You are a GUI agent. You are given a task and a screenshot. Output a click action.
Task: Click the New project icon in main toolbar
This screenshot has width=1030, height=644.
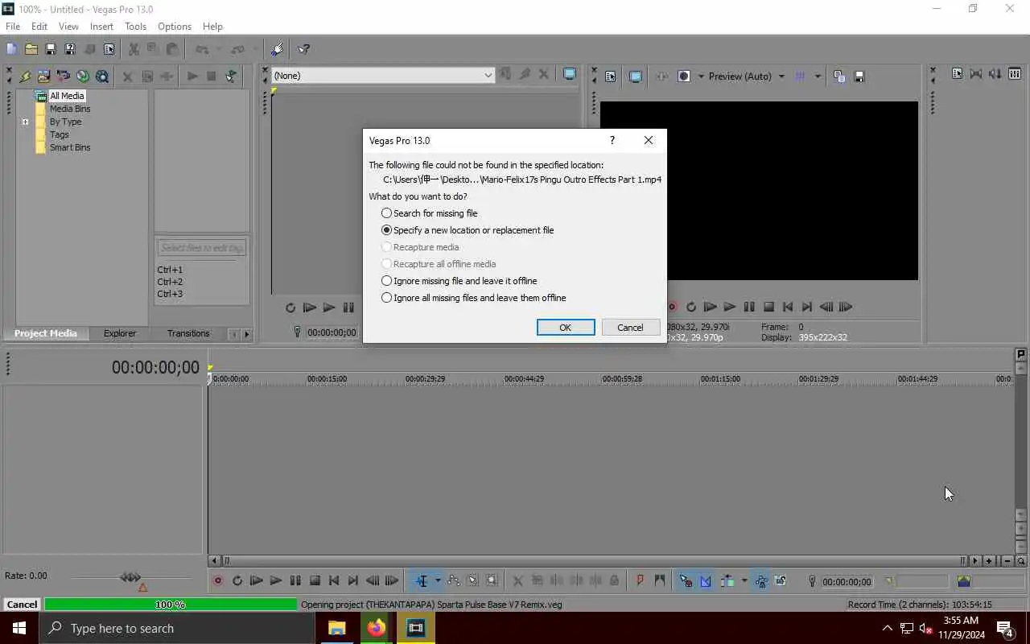(x=11, y=50)
